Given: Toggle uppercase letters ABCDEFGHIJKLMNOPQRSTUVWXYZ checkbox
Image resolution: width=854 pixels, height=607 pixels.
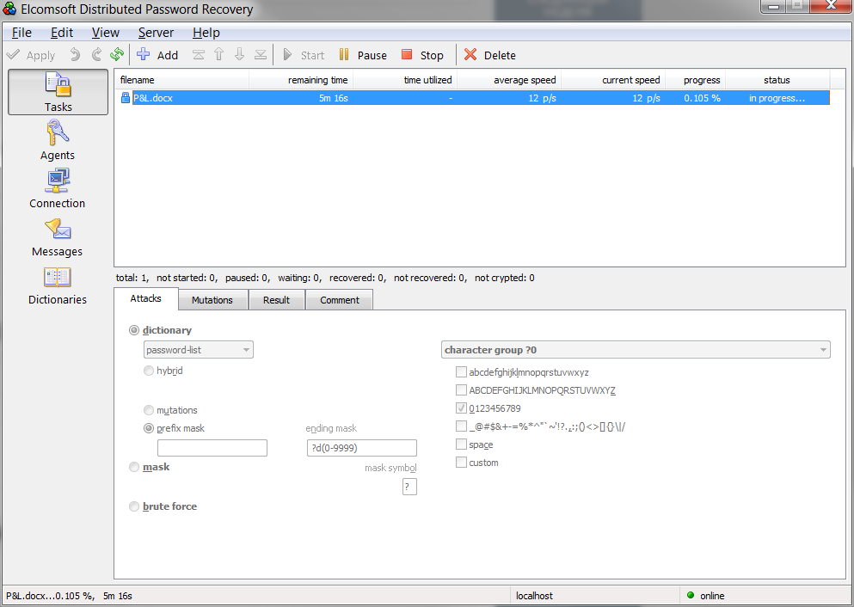Looking at the screenshot, I should 461,389.
